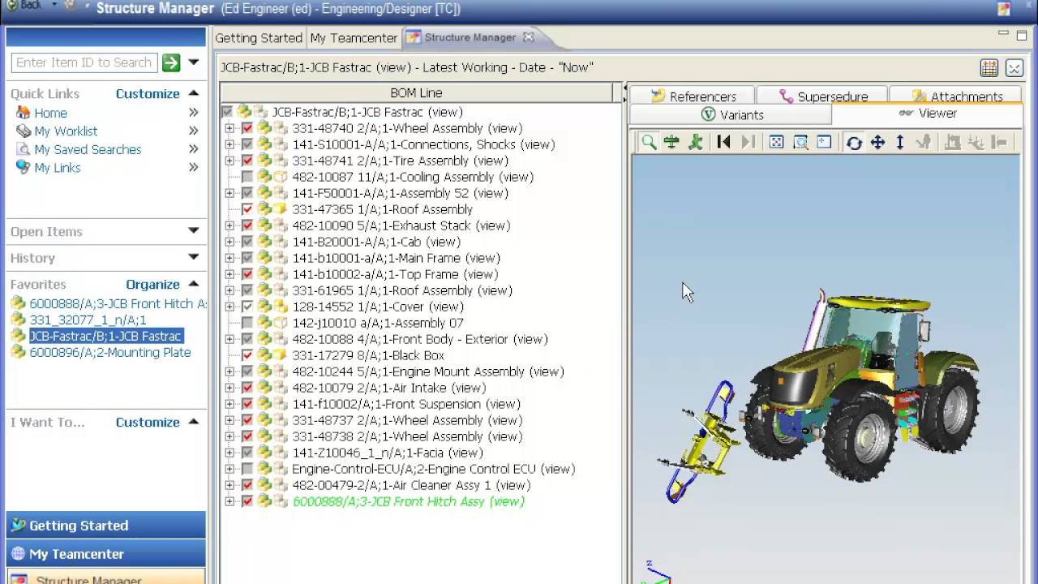Click the My Saved Searches icon
This screenshot has height=584, width=1038.
pos(24,149)
